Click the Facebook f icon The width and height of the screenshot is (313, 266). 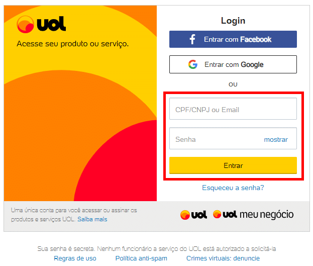point(192,39)
